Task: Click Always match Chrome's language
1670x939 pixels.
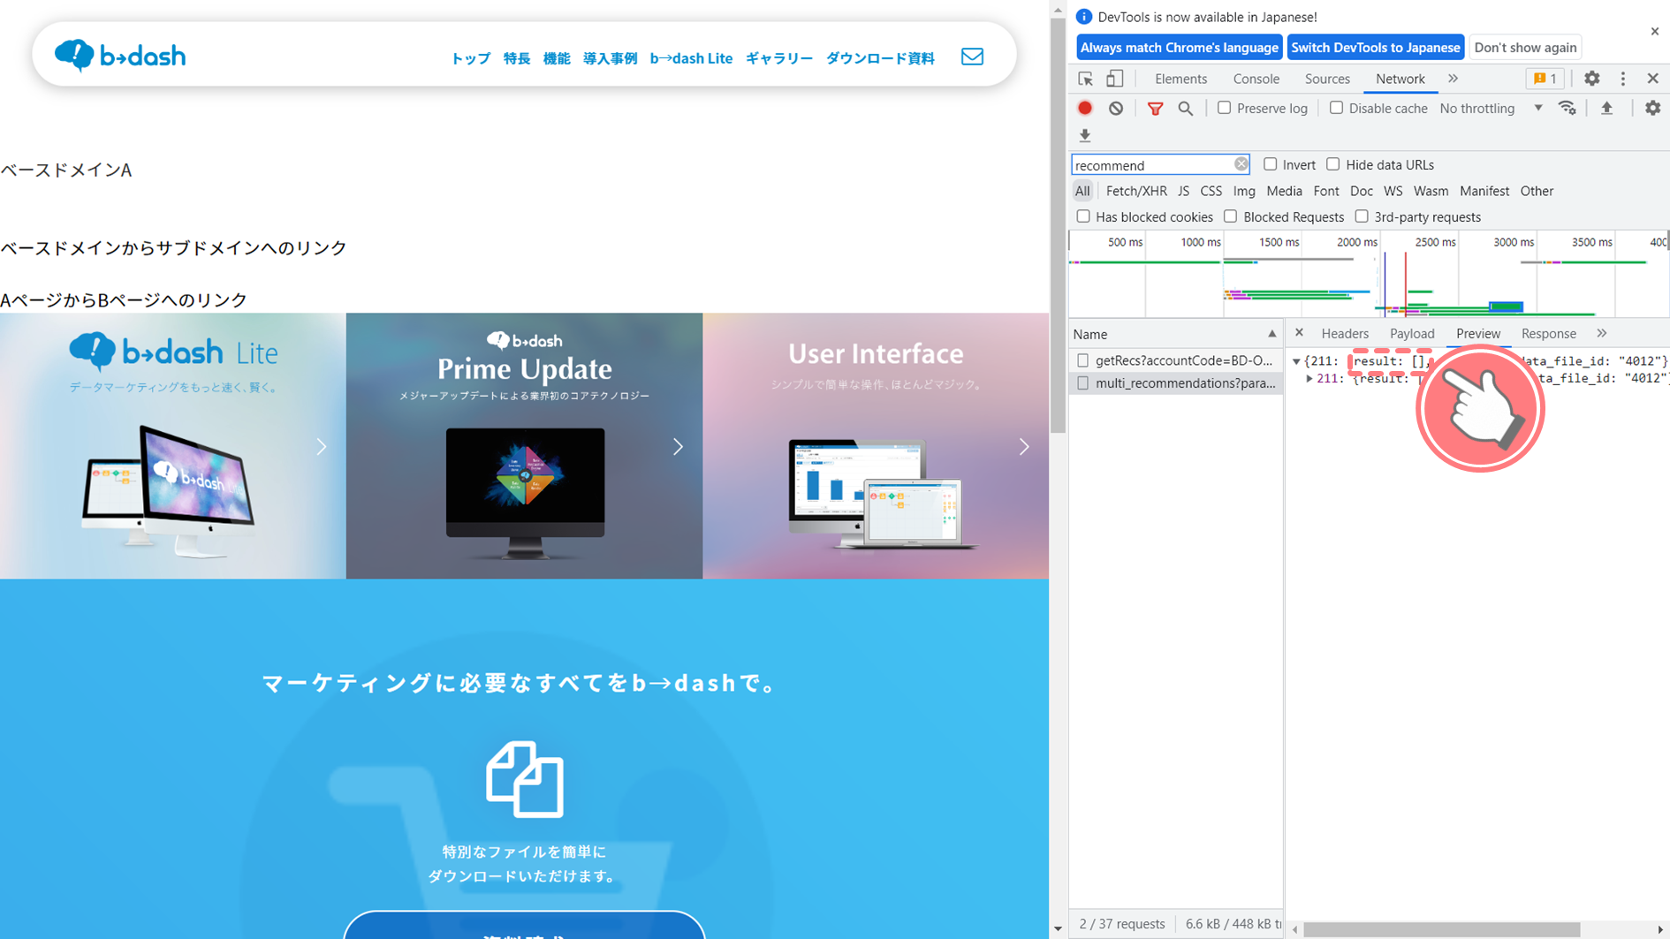Action: point(1180,48)
